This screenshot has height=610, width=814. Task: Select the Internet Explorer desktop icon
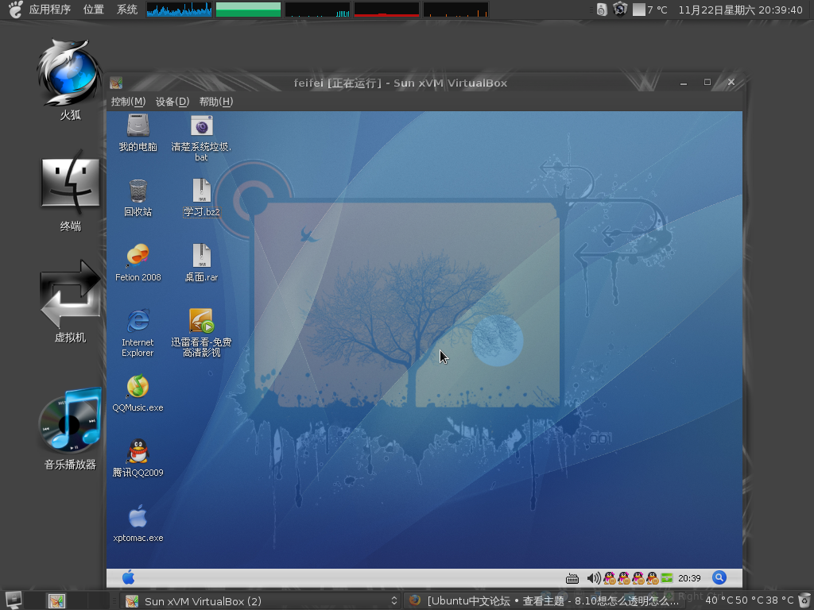pos(138,321)
